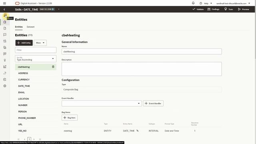Viewport: 256px width, 144px height.
Task: Select the CURRENCY entity
Action: 36,80
